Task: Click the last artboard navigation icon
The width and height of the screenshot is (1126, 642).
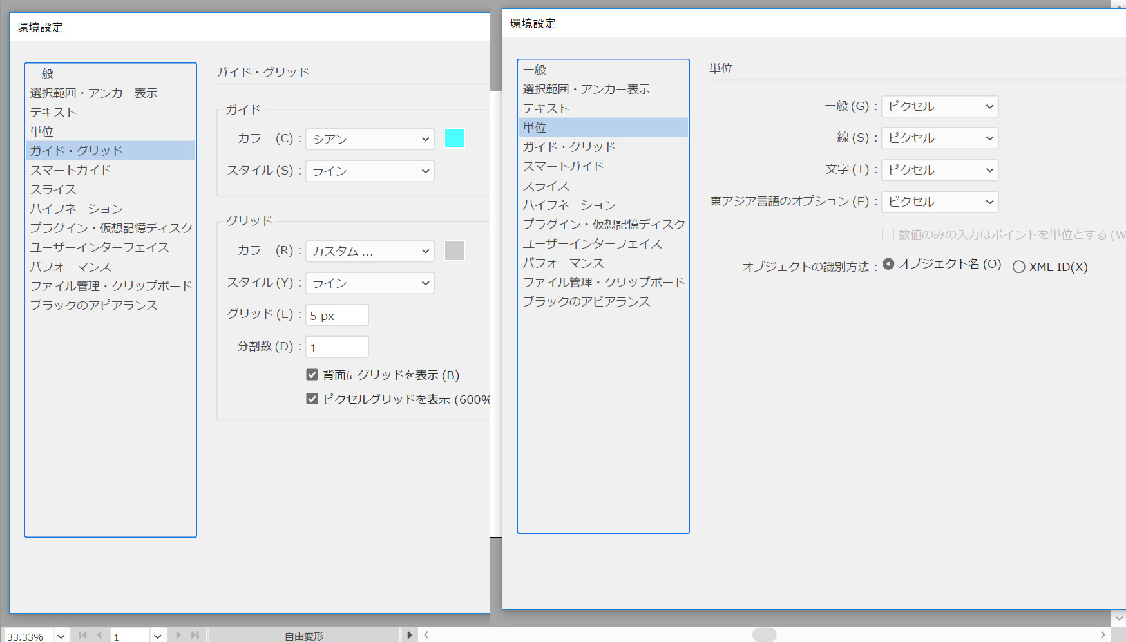Action: pyautogui.click(x=195, y=635)
